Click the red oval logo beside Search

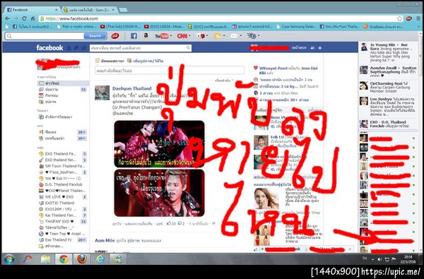coord(115,36)
